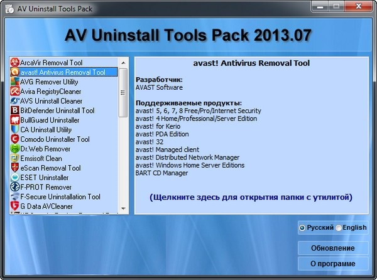Pick F-PROT Remover from list
The height and width of the screenshot is (280, 377).
[x=63, y=187]
